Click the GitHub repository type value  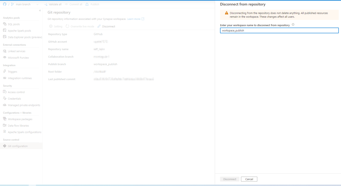pyautogui.click(x=98, y=34)
